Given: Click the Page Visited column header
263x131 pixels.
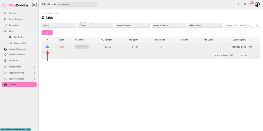Looking at the screenshot, I should click(159, 40).
